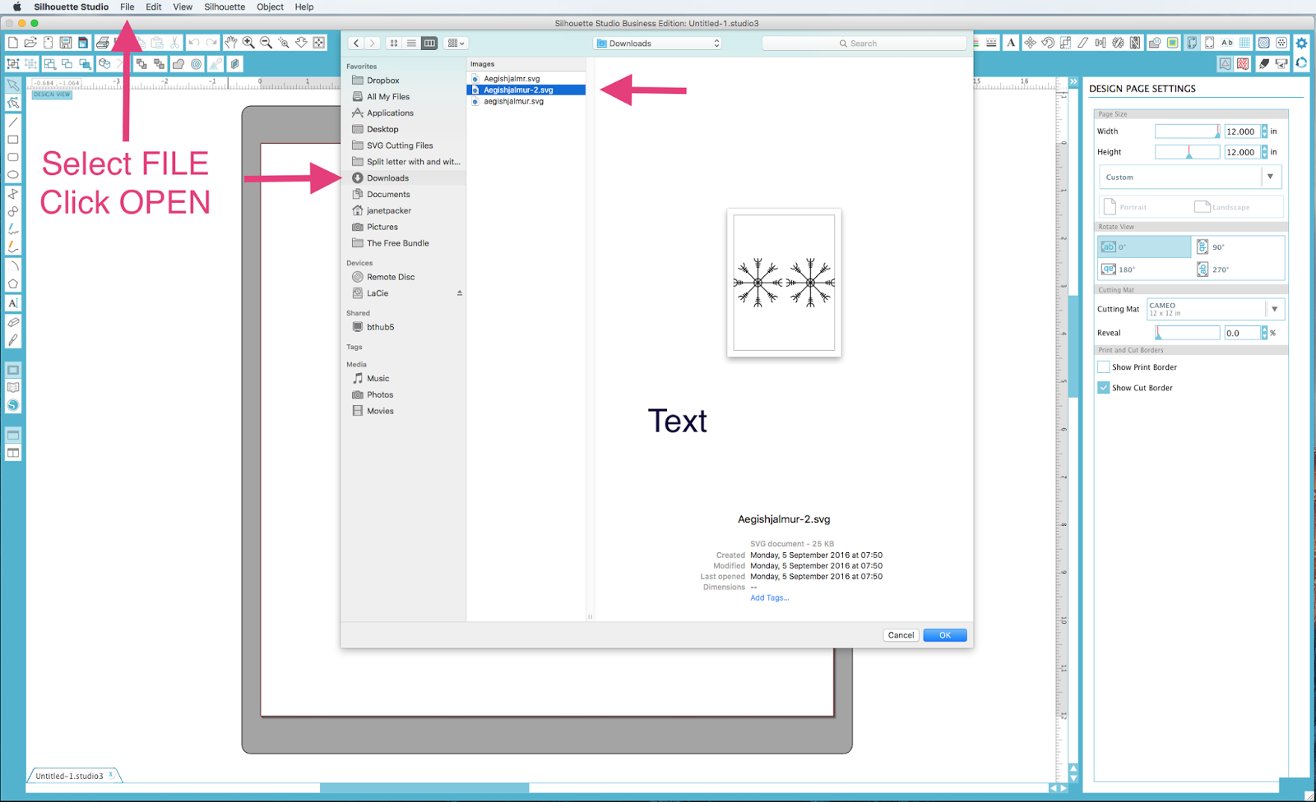Image resolution: width=1316 pixels, height=802 pixels.
Task: Select the Pan hand tool
Action: click(231, 43)
